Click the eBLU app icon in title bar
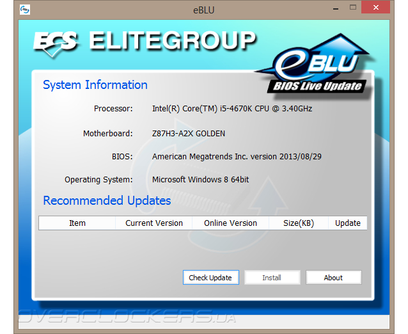 click(x=25, y=10)
